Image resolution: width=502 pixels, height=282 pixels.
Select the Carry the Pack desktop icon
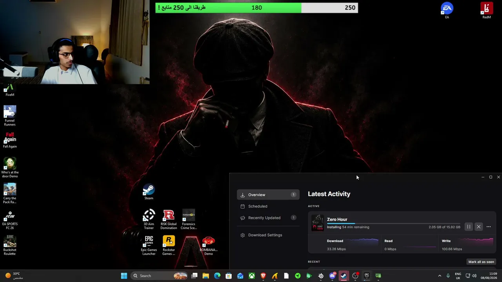click(x=10, y=193)
